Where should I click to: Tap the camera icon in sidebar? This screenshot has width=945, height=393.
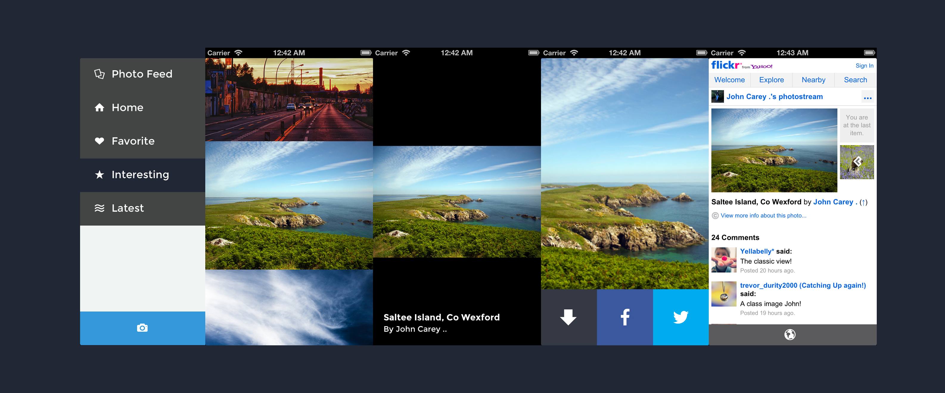pyautogui.click(x=142, y=328)
